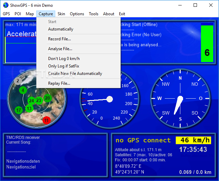Image resolution: width=219 pixels, height=181 pixels.
Task: Click satellite 2 gray marker
Action: 18,81
